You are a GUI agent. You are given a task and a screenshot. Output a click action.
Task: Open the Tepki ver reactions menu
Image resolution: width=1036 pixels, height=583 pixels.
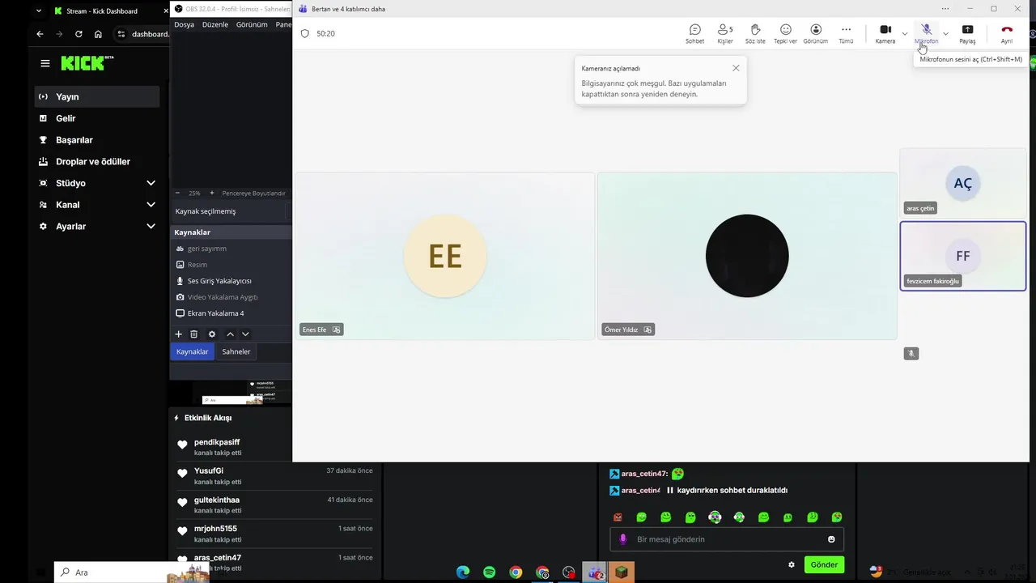coord(785,34)
